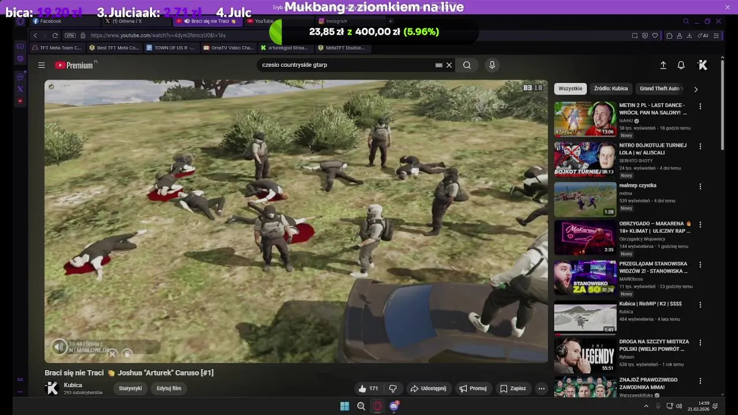Image resolution: width=738 pixels, height=415 pixels.
Task: Open options for Kubica RichRP video
Action: point(700,305)
